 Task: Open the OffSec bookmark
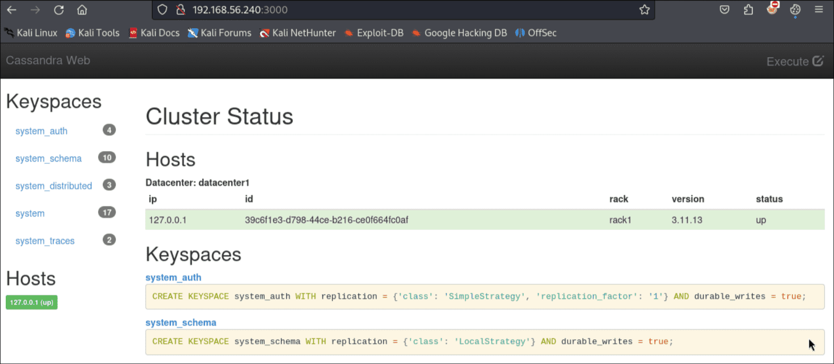coord(536,33)
